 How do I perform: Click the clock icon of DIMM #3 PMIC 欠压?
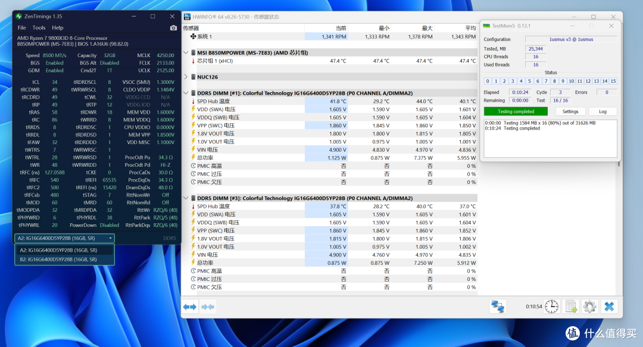point(193,287)
